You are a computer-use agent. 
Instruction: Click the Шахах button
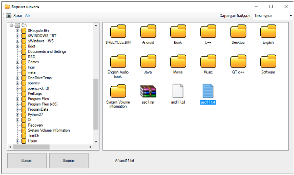[27, 161]
